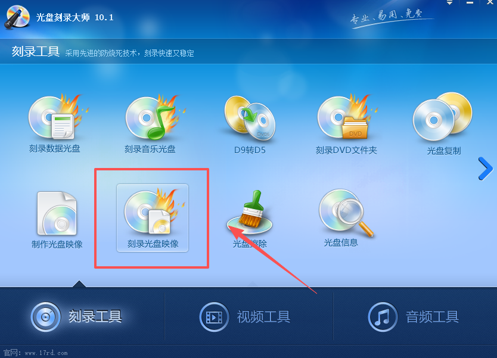The height and width of the screenshot is (358, 497).
Task: Click the 视频工具 film strip icon
Action: click(x=214, y=316)
